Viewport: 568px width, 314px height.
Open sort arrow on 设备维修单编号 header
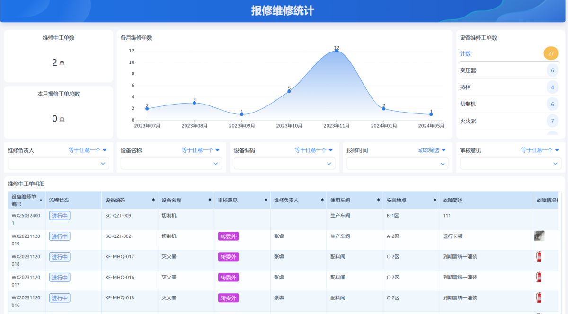[x=41, y=201]
